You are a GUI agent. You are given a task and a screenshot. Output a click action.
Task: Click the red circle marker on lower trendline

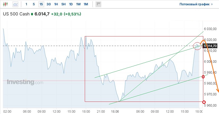(203, 77)
